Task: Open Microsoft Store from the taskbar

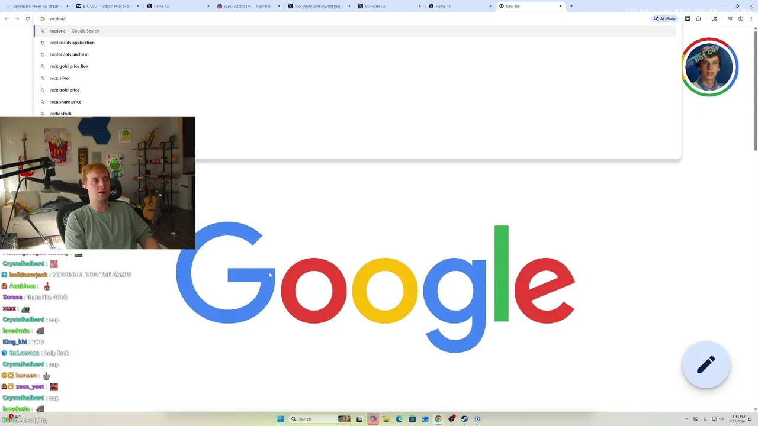Action: pyautogui.click(x=412, y=419)
